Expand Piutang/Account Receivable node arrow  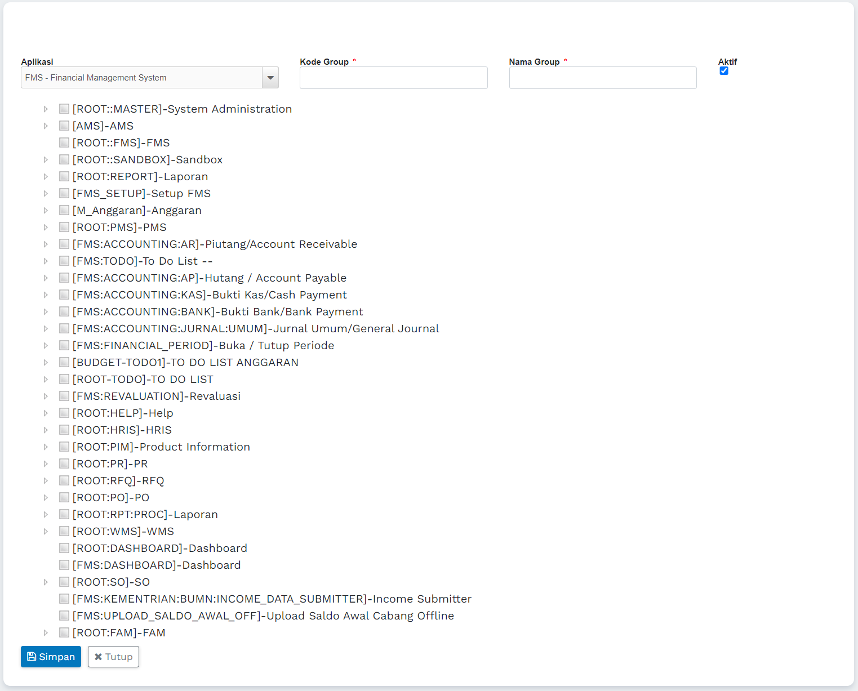pyautogui.click(x=46, y=244)
